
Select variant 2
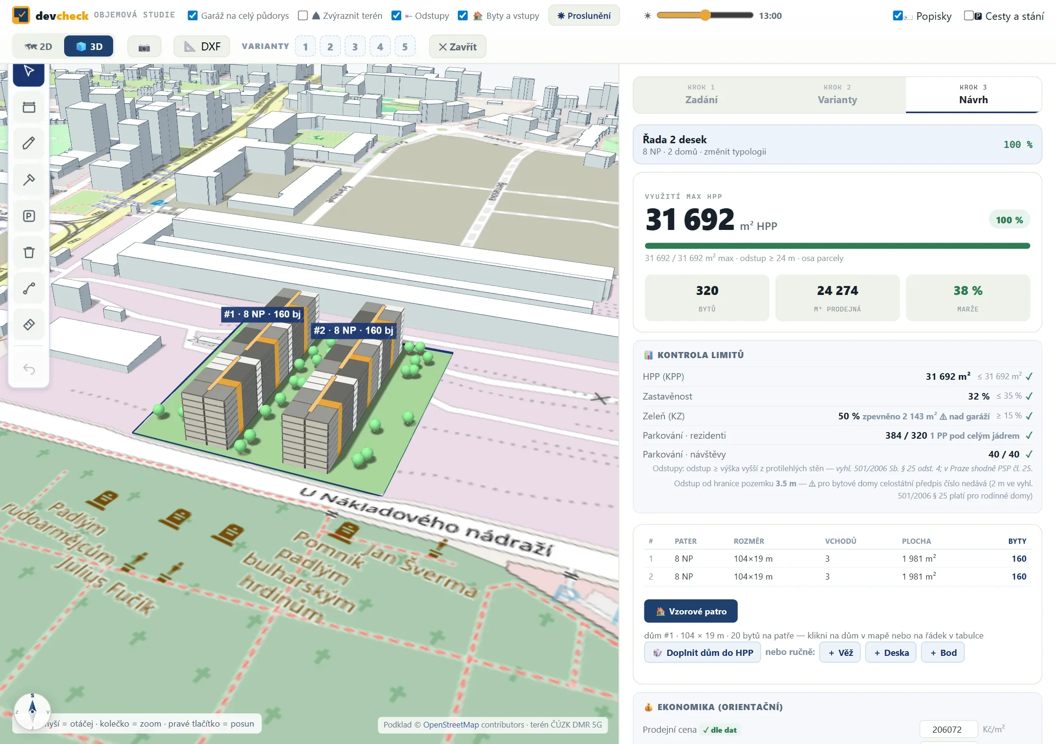click(330, 47)
